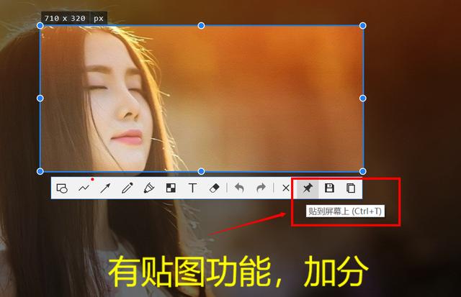Click the bottom-left selection handle
This screenshot has width=461, height=297.
pyautogui.click(x=40, y=171)
